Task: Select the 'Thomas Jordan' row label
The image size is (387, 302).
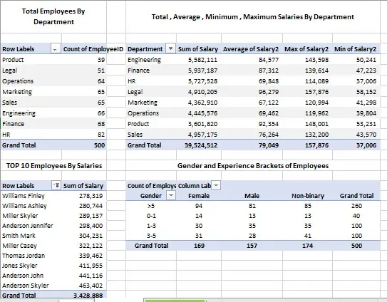Action: point(24,256)
